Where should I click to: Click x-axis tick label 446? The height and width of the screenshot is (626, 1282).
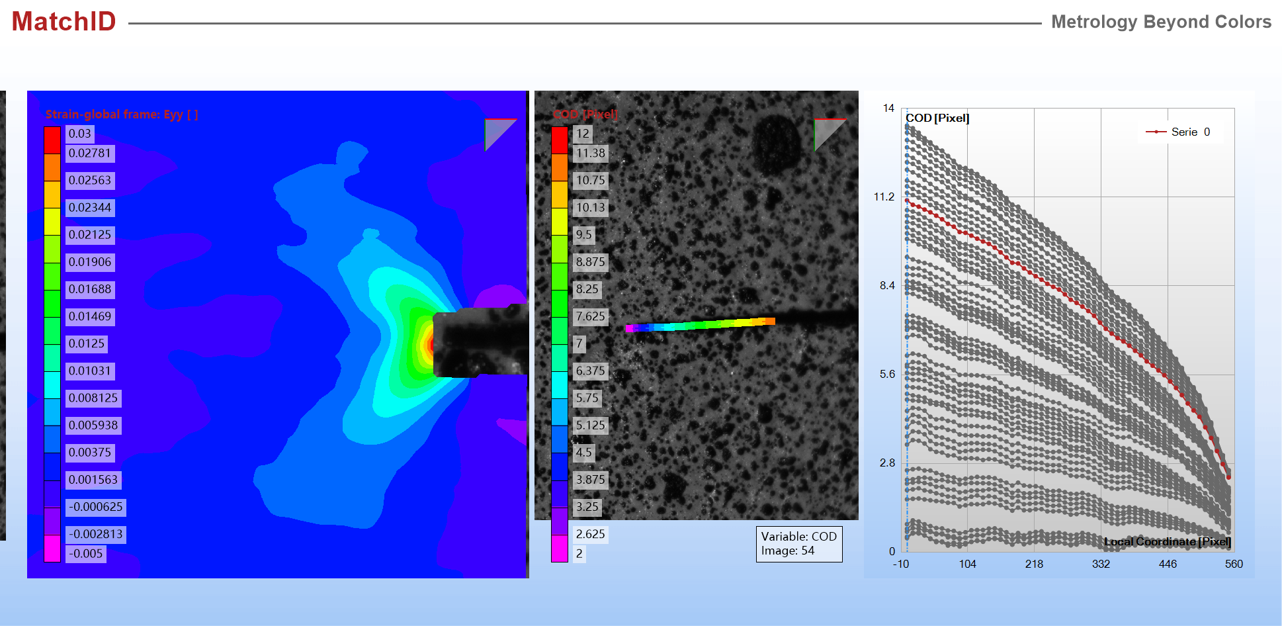coord(1168,564)
